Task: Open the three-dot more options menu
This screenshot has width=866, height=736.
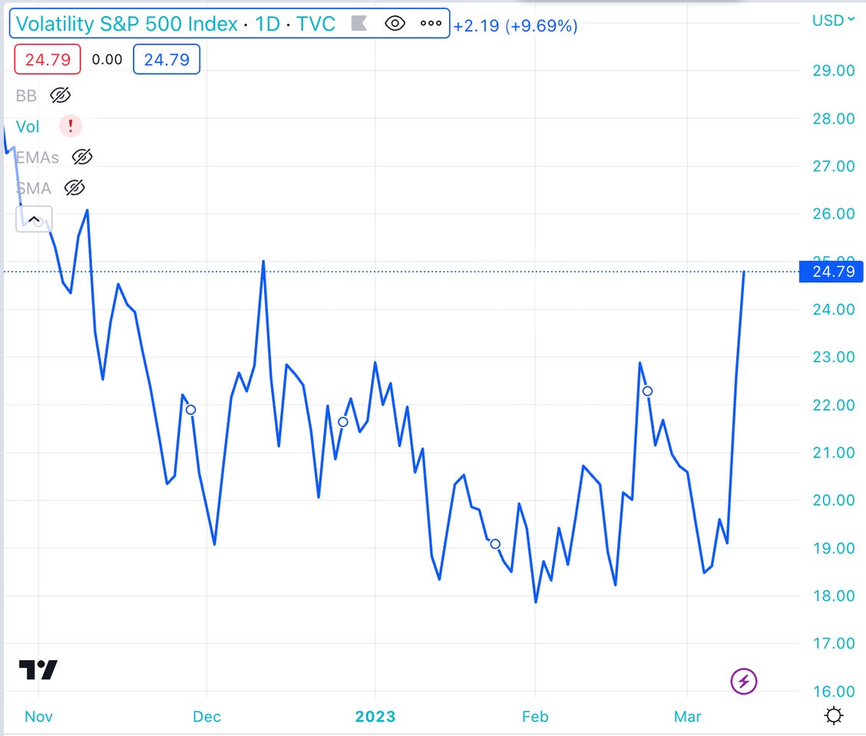Action: tap(431, 23)
